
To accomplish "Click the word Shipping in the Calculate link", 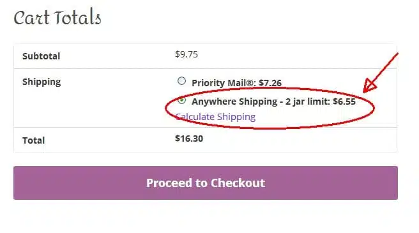I will click(236, 117).
